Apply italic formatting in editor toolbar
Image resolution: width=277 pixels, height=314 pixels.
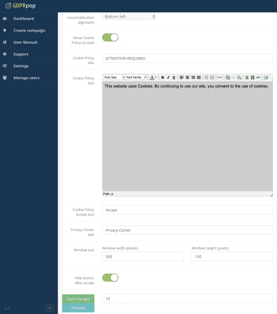(168, 77)
